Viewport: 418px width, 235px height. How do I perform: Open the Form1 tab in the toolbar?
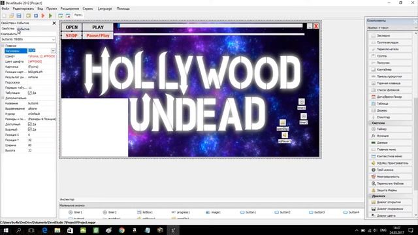tap(78, 15)
